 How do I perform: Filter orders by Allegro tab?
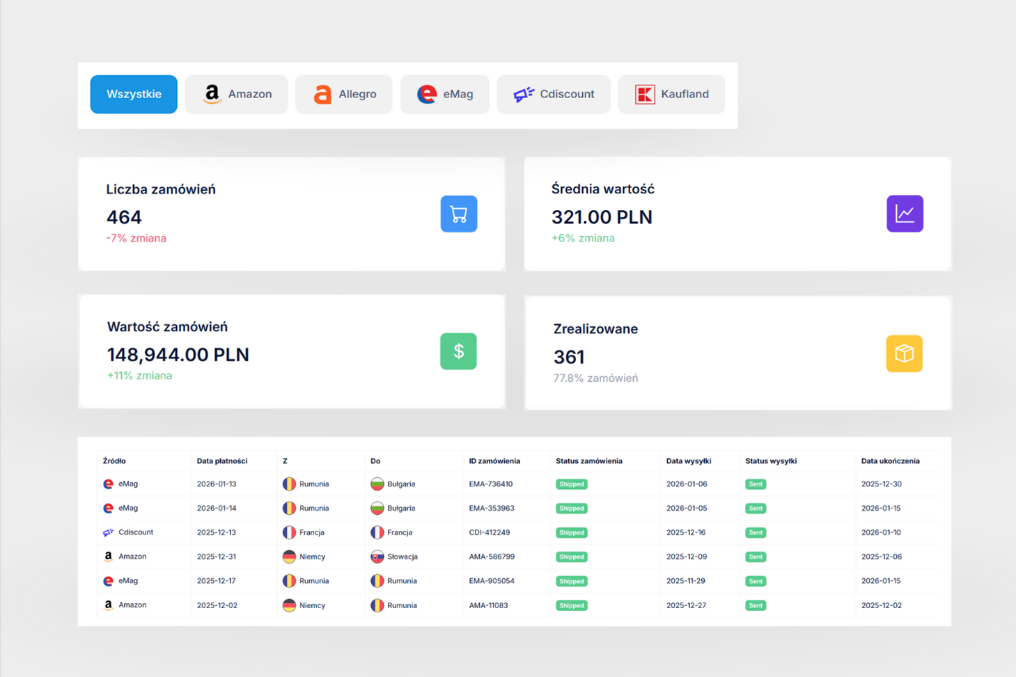343,94
